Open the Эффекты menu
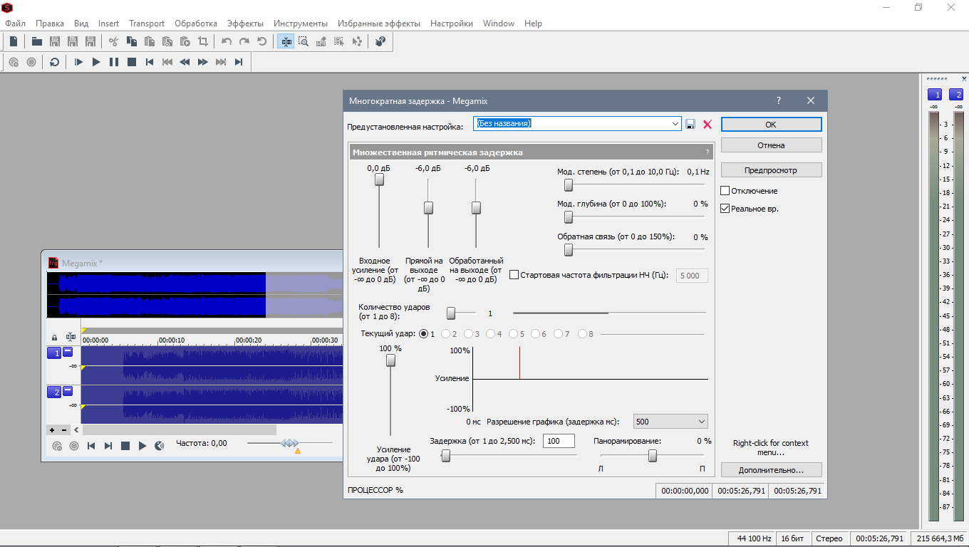Image resolution: width=969 pixels, height=547 pixels. click(x=245, y=24)
